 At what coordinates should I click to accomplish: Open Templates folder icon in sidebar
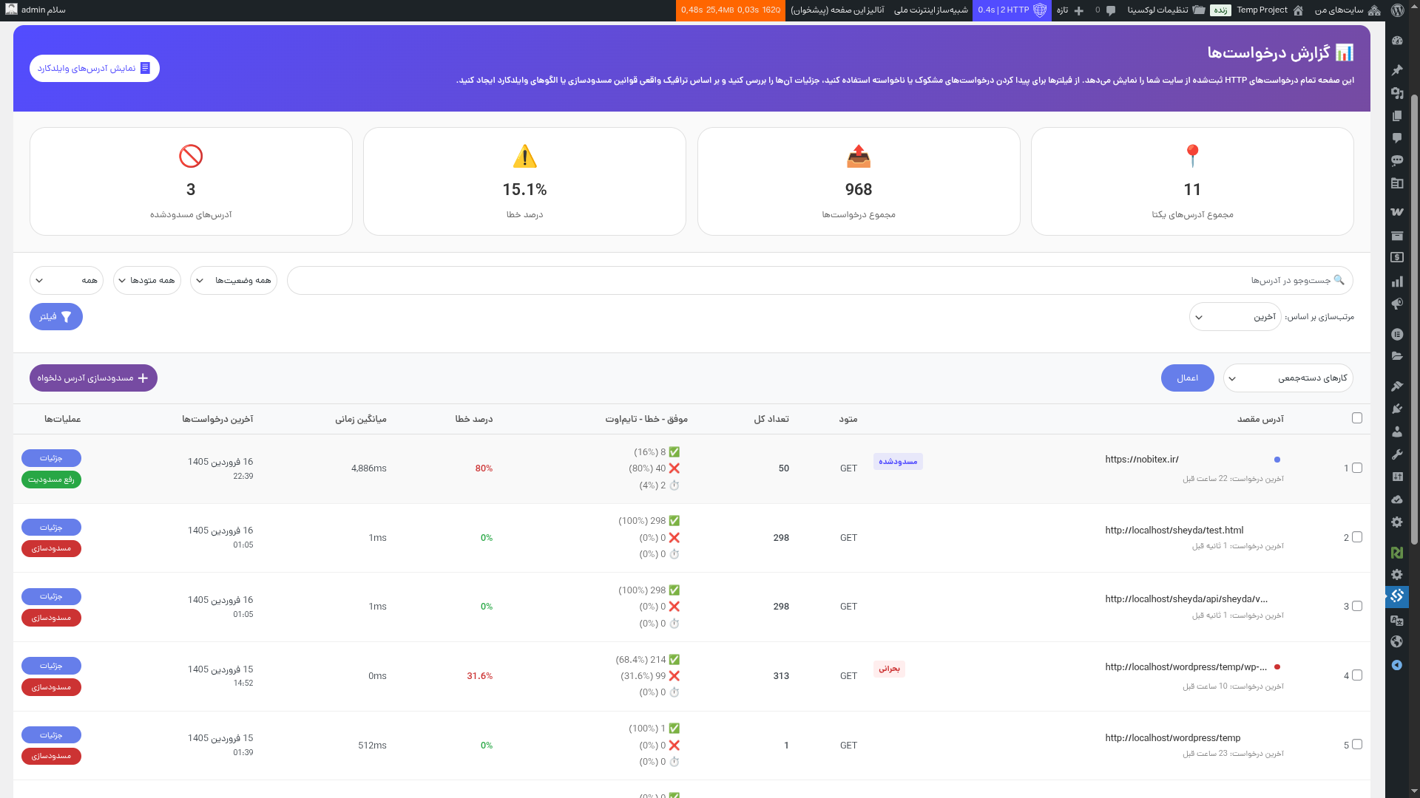(x=1397, y=356)
